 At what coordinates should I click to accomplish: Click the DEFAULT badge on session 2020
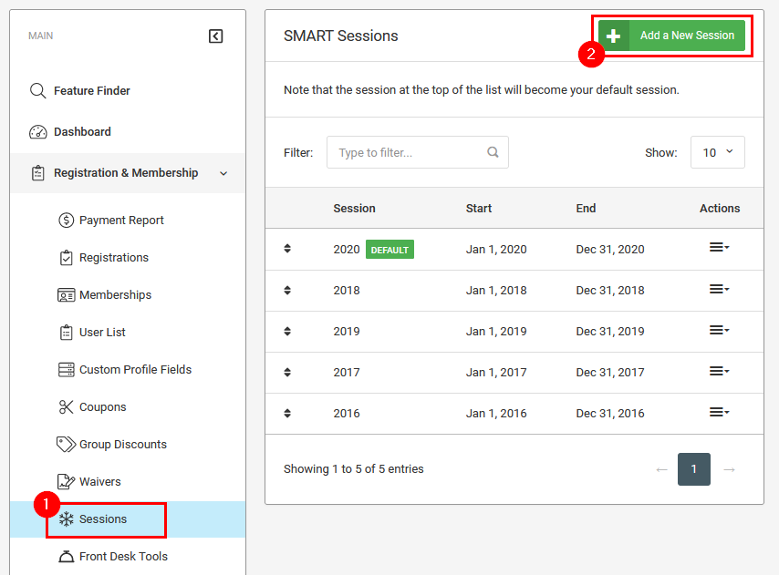[389, 250]
